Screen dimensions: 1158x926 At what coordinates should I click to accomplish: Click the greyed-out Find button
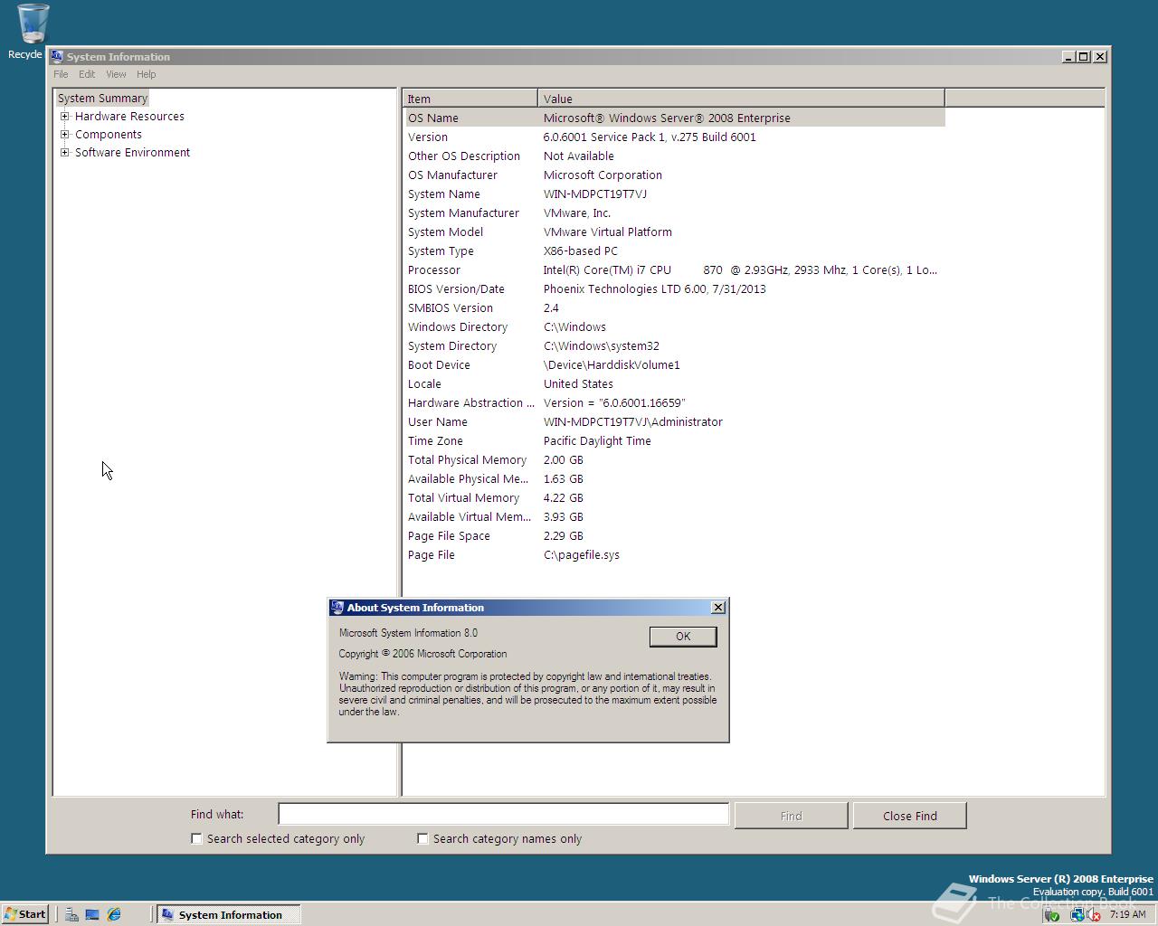tap(791, 816)
